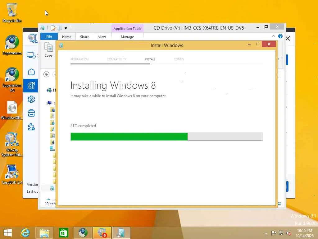Show hidden tray icons arrow
Image resolution: width=318 pixels, height=239 pixels.
point(266,233)
